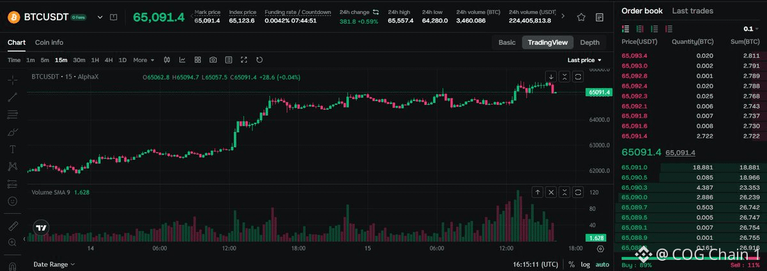Switch to the Coin info tab
This screenshot has height=271, width=767.
point(49,42)
